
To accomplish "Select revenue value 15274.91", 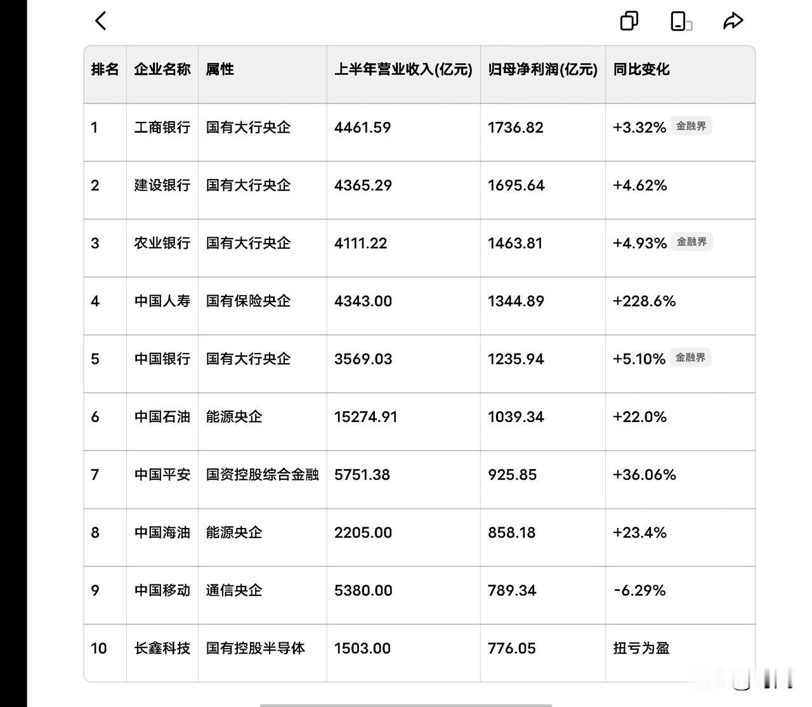I will [366, 417].
